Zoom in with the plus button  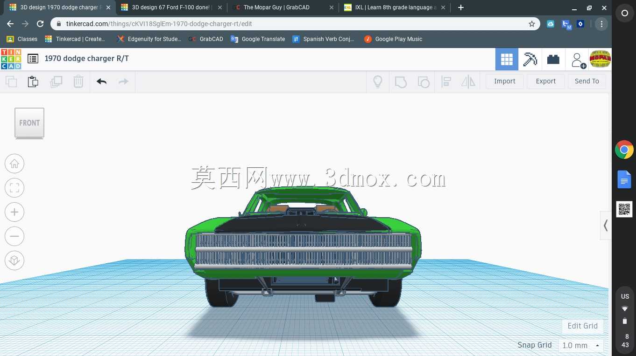[14, 212]
